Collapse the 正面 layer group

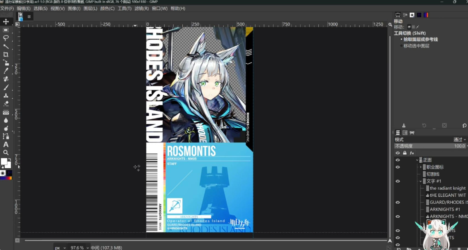(417, 160)
